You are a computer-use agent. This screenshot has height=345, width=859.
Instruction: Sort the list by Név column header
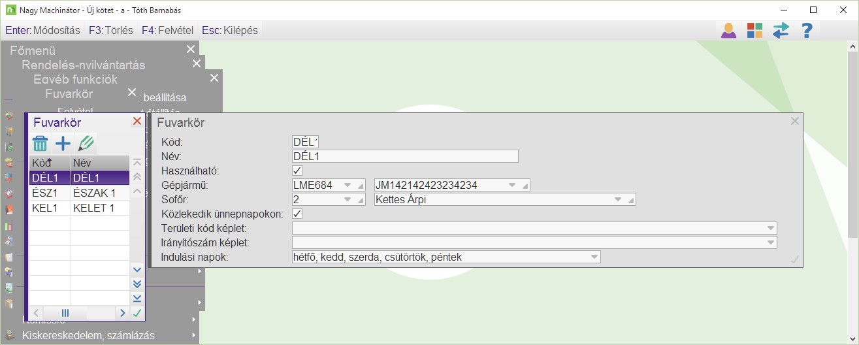100,163
